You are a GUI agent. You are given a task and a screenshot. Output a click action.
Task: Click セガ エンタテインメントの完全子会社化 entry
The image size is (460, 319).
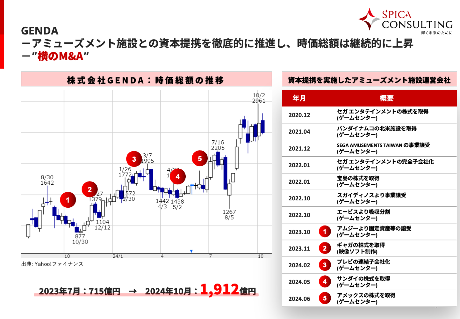point(385,162)
